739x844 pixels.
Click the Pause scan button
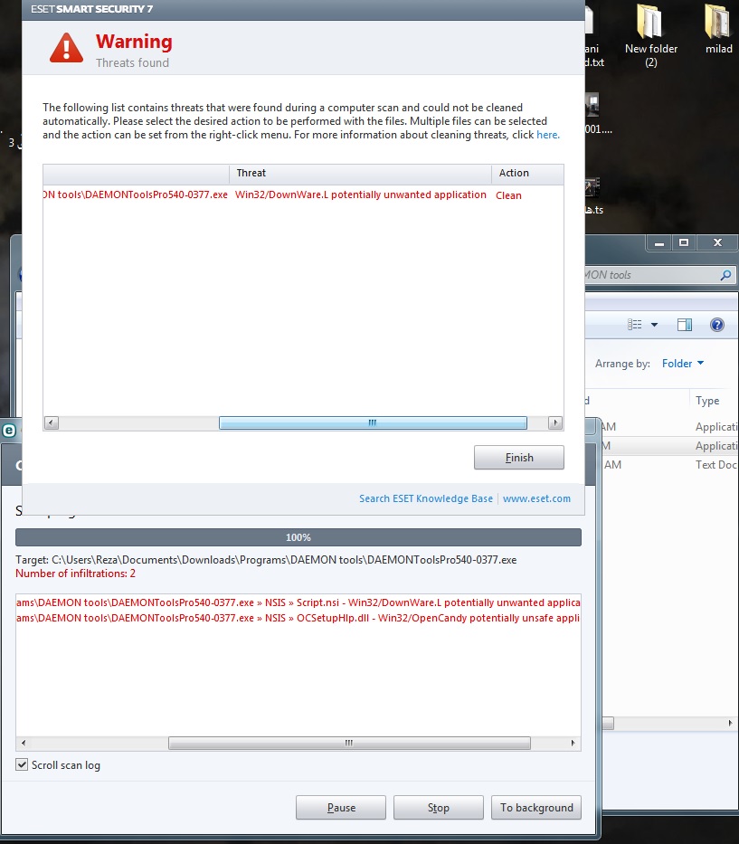(341, 808)
